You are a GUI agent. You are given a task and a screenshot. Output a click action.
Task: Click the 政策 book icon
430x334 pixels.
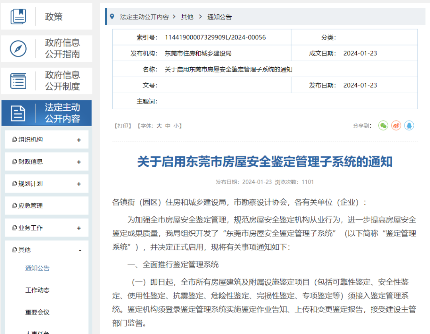pos(18,17)
